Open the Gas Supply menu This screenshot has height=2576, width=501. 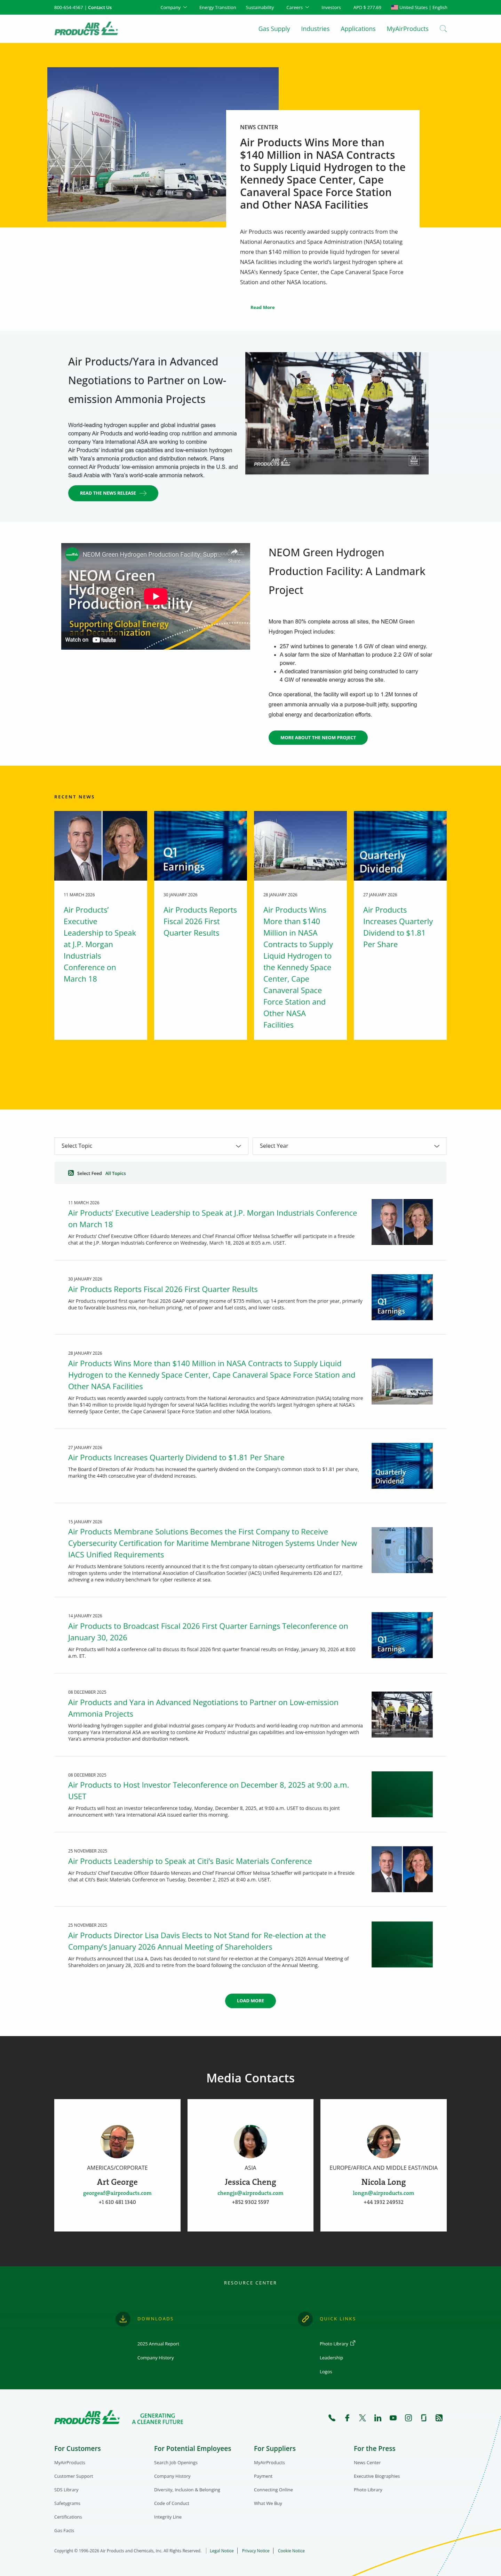pos(275,29)
